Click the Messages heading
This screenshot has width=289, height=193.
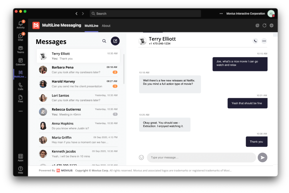(51, 42)
